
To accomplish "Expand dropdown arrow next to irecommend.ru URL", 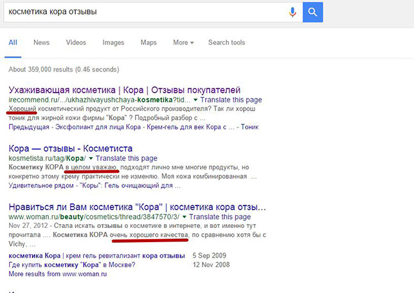I will 195,100.
